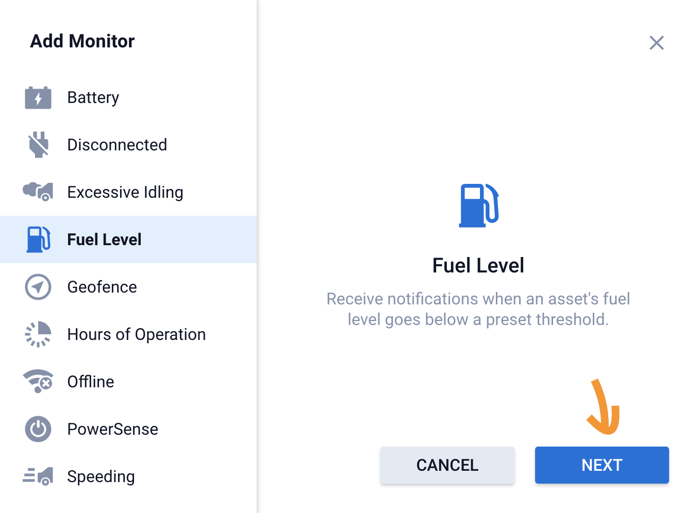
Task: Close the Add Monitor dialog
Action: [x=656, y=43]
